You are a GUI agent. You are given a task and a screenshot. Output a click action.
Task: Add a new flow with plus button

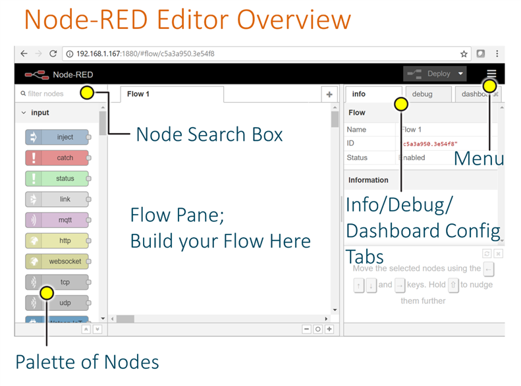[x=329, y=94]
